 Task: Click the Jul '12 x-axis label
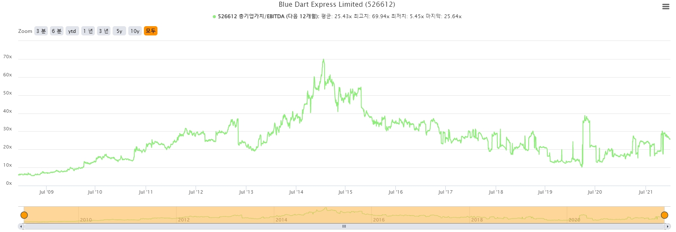(x=196, y=192)
